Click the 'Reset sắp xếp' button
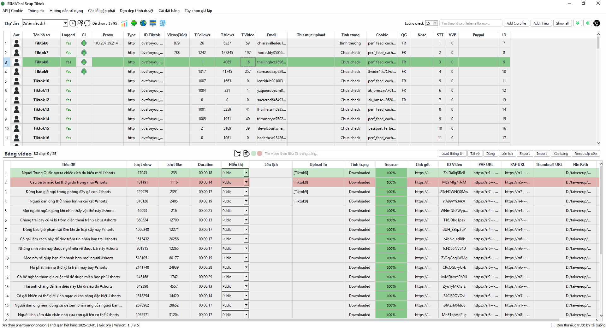 (x=585, y=154)
